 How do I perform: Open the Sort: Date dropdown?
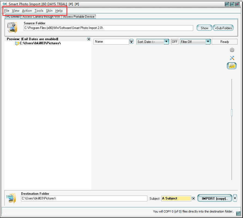(x=153, y=42)
